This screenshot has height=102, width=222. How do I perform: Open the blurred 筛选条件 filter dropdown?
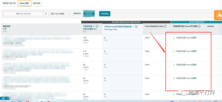89,14
